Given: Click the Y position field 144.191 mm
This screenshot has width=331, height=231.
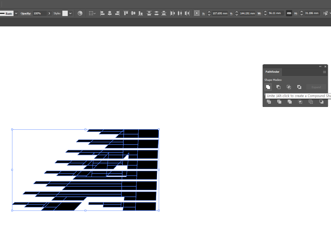Looking at the screenshot, I should click(x=247, y=13).
